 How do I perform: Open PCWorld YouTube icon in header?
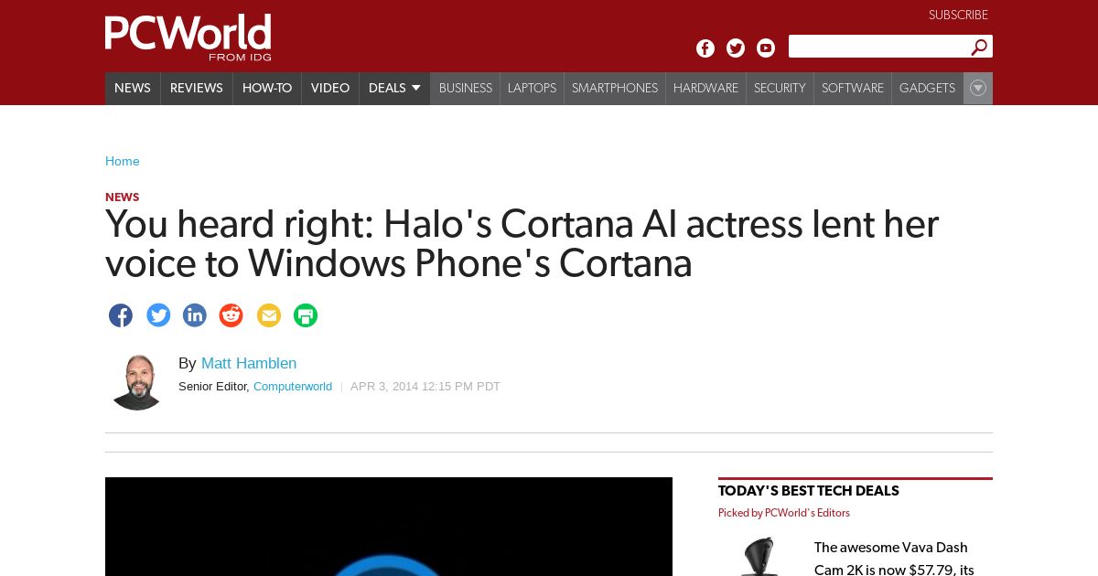pos(766,48)
